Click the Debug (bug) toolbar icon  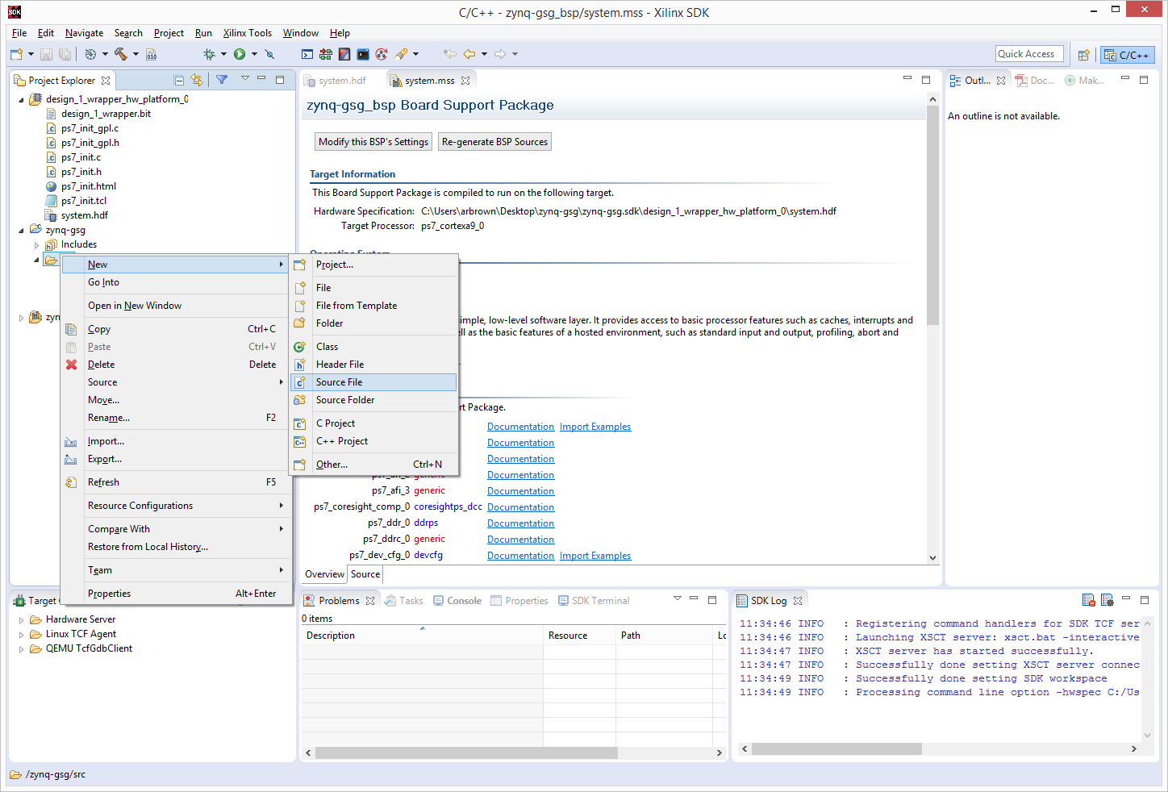209,54
